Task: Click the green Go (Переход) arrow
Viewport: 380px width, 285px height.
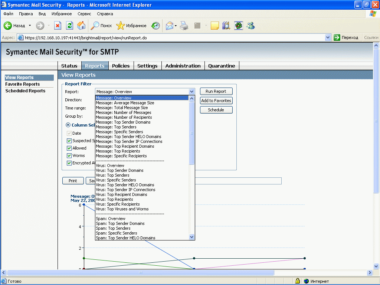Action: pos(337,37)
